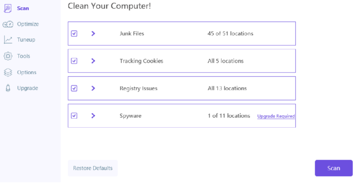
Task: Disable the Registry Issues checkbox
Action: [x=74, y=88]
